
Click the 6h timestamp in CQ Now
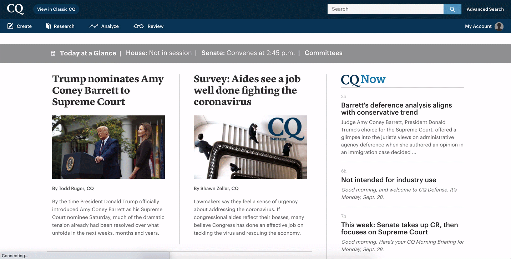click(344, 171)
